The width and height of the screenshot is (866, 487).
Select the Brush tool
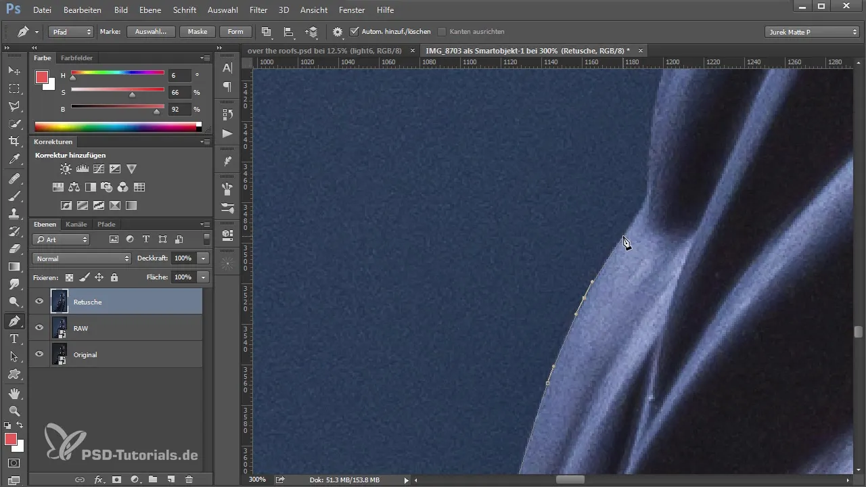click(14, 195)
